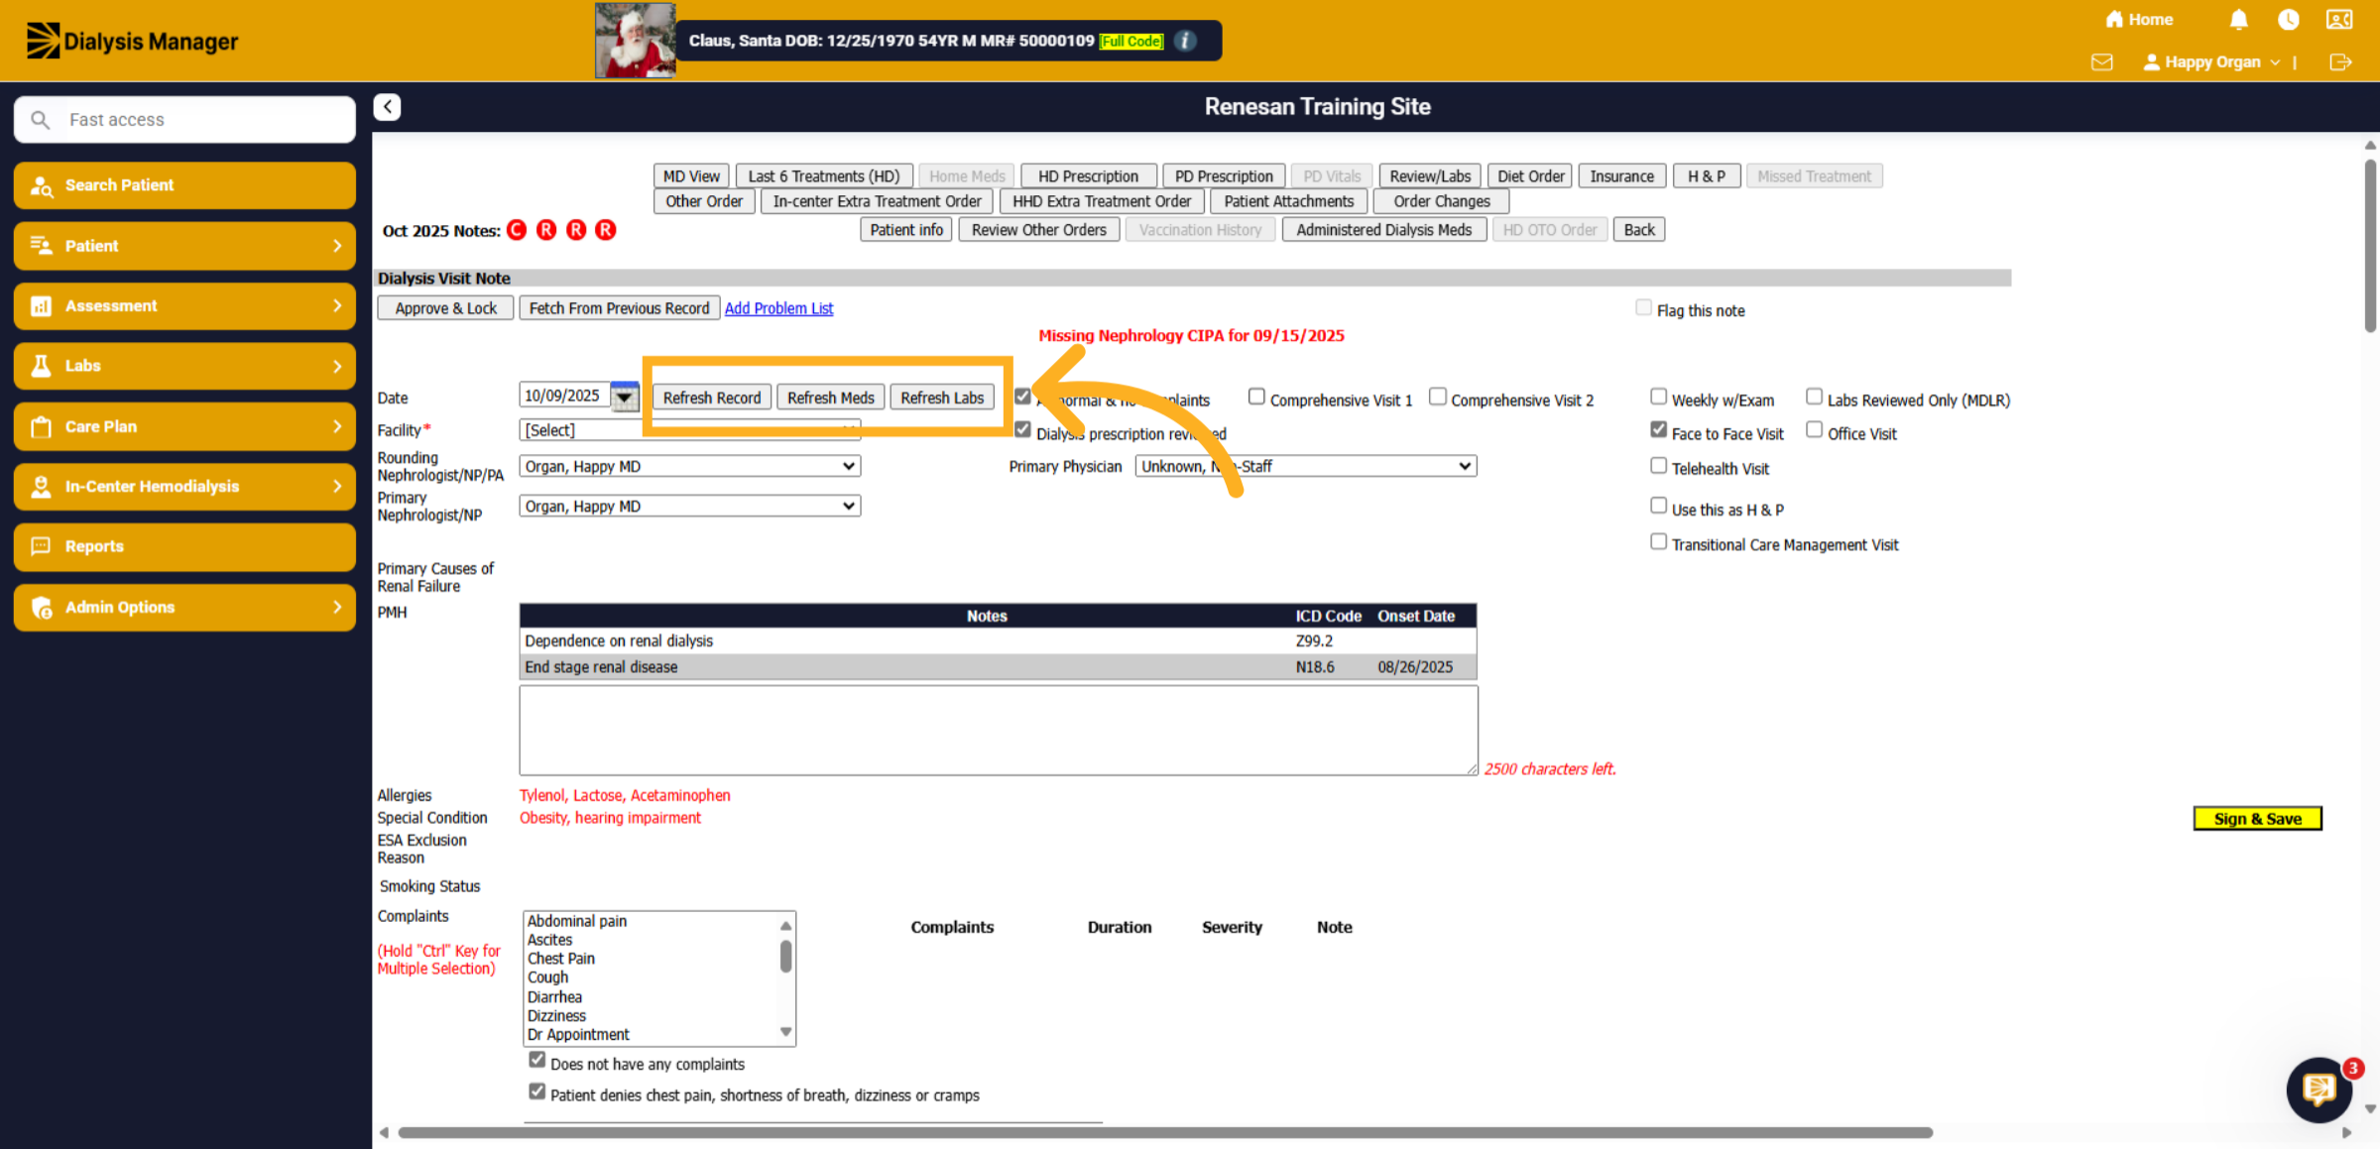Click the Add Problem List link
This screenshot has width=2380, height=1149.
pos(778,308)
